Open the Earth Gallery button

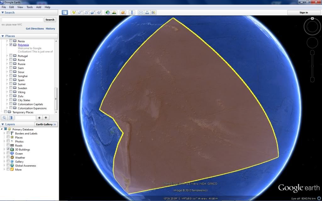click(x=46, y=124)
